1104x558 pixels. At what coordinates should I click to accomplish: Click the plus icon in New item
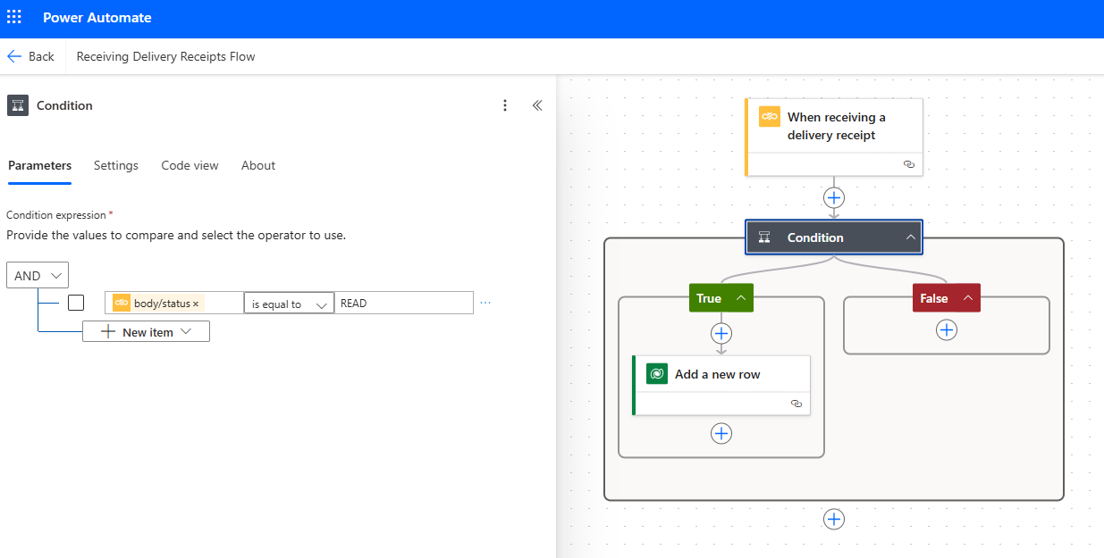(108, 331)
